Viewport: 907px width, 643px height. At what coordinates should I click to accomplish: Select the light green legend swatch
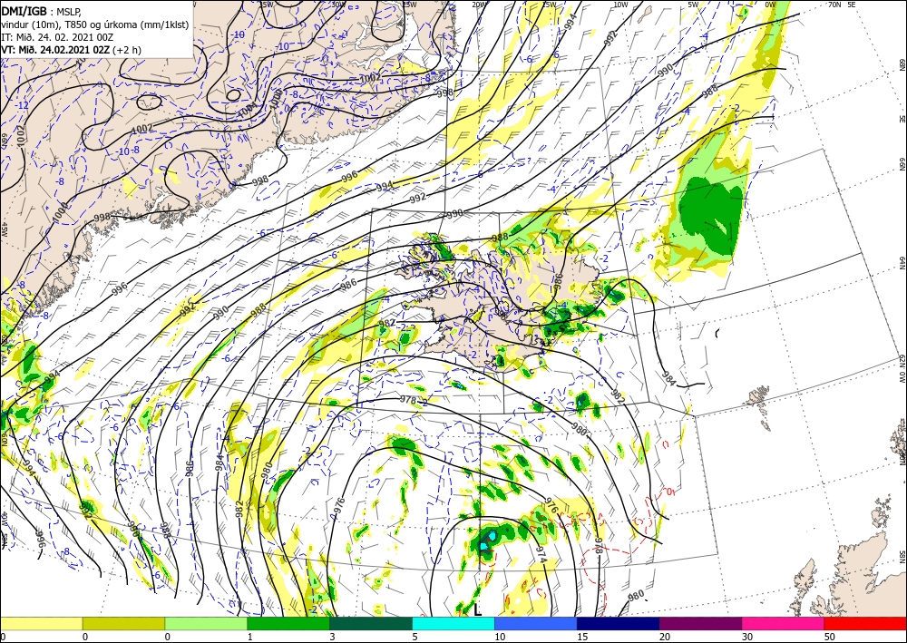pyautogui.click(x=206, y=623)
